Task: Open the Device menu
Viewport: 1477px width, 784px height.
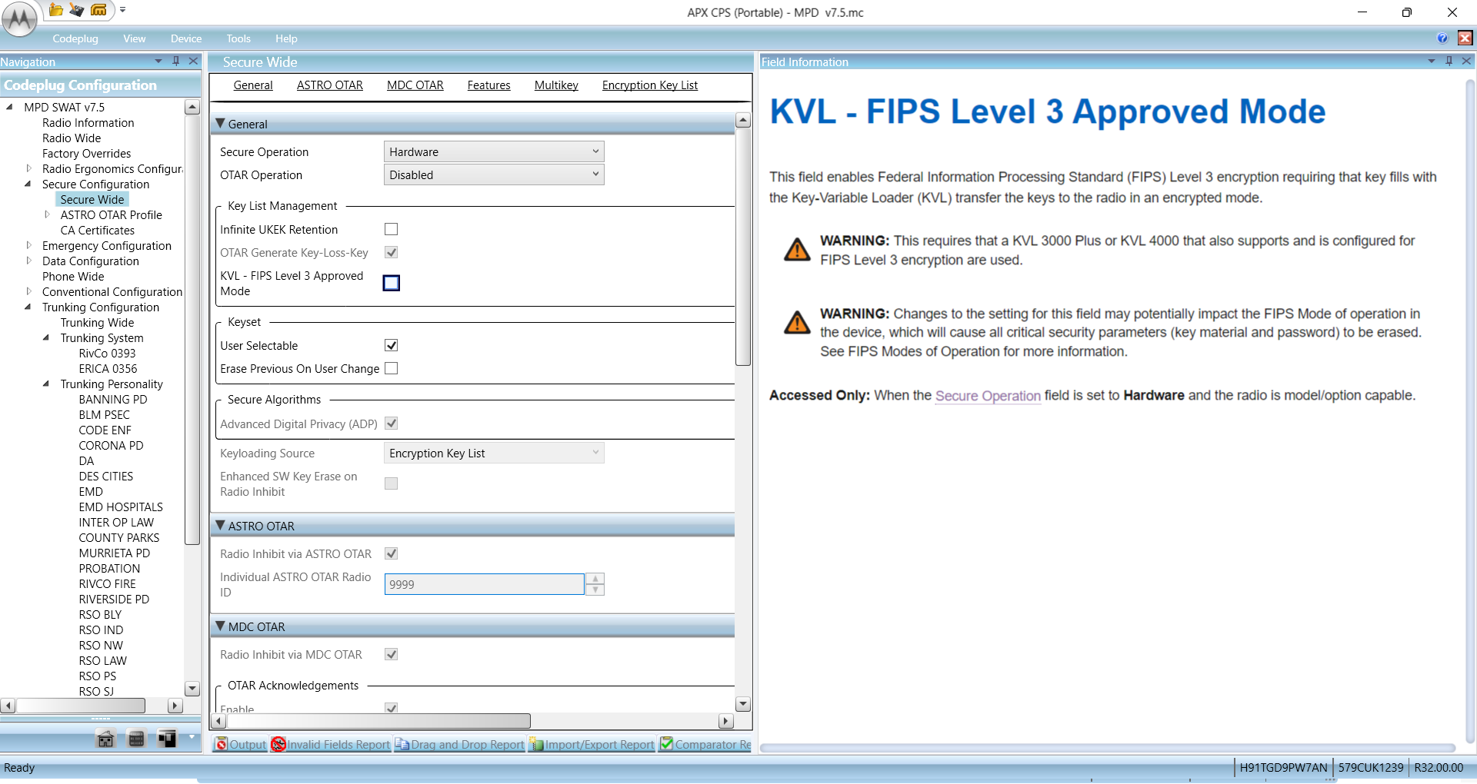Action: coord(186,38)
